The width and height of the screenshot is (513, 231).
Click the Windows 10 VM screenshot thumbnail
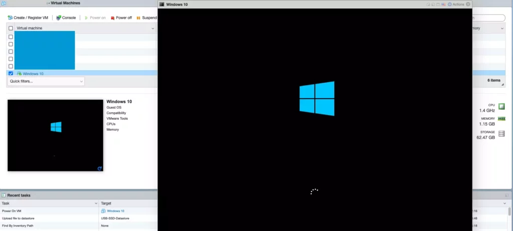coord(55,135)
